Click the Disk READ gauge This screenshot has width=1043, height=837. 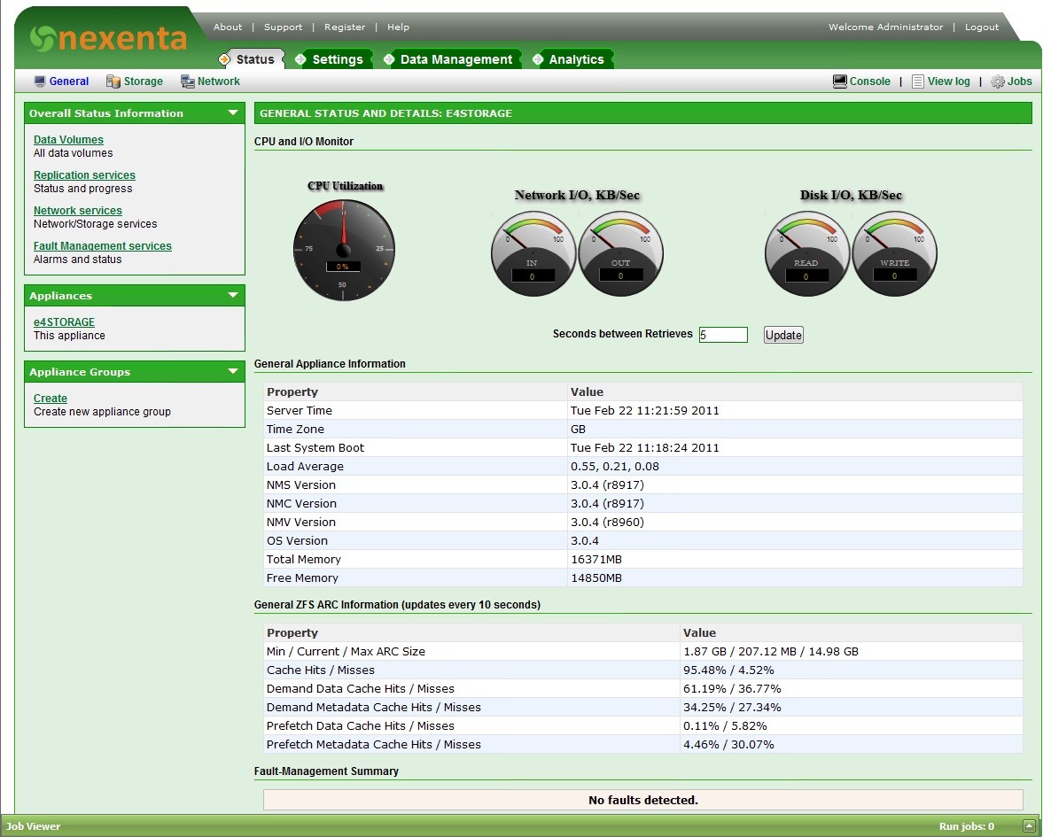tap(807, 253)
